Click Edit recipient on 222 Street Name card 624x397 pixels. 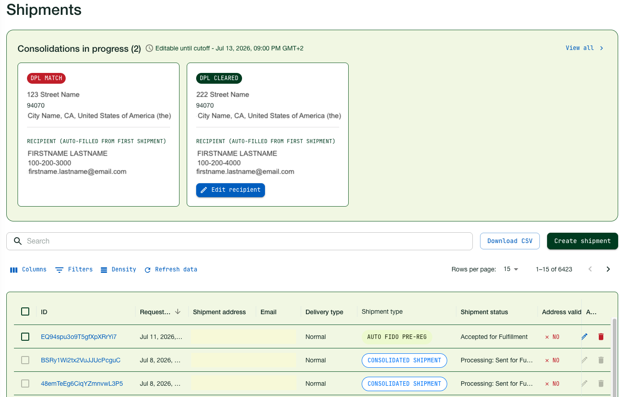[x=230, y=190]
